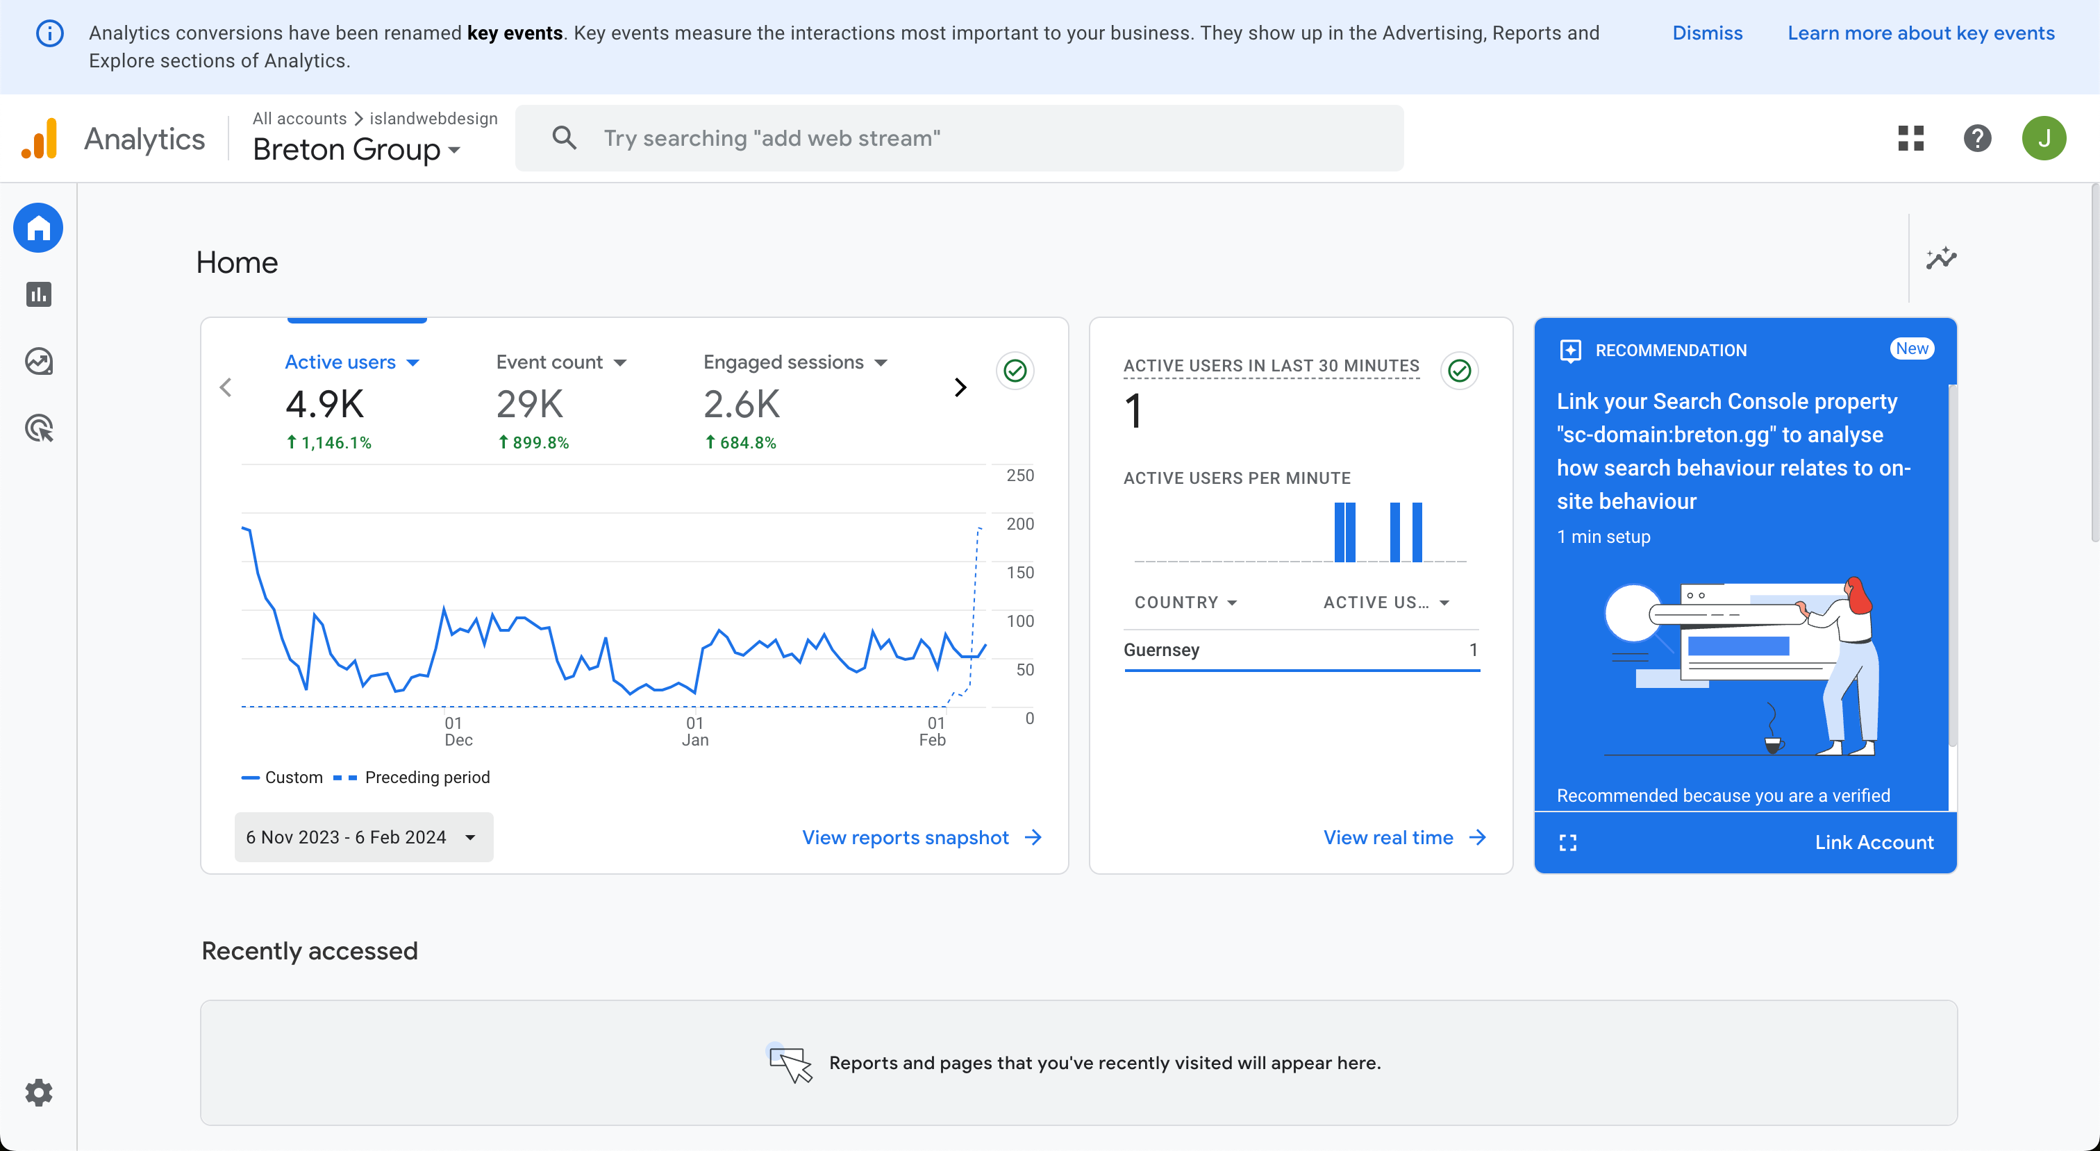Click the help question mark icon
2100x1151 pixels.
pos(1977,137)
